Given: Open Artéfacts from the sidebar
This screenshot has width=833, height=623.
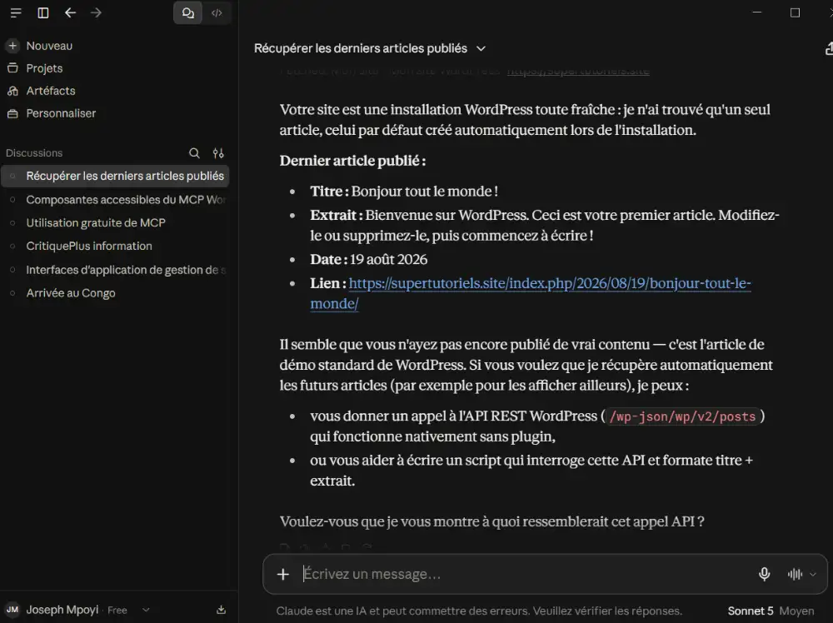Looking at the screenshot, I should (51, 91).
